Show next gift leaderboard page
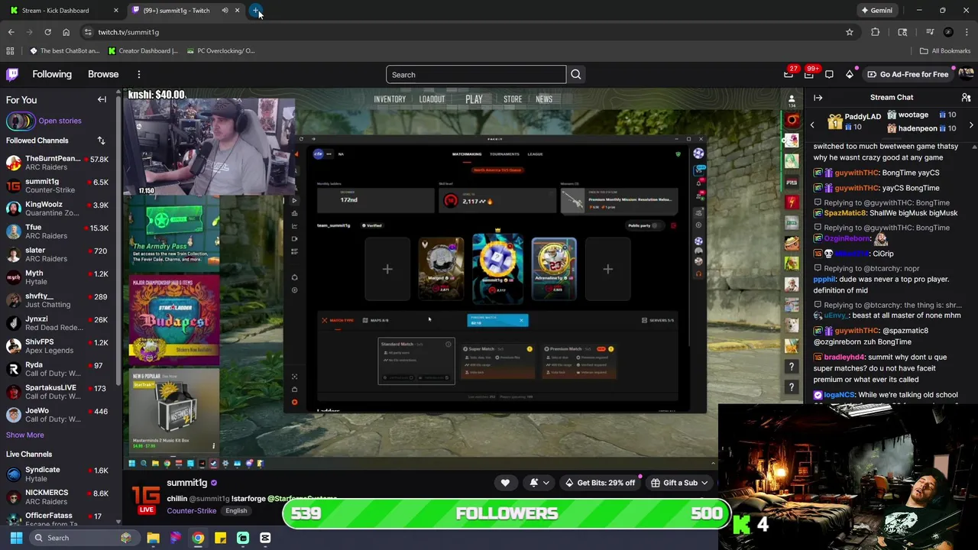This screenshot has height=550, width=978. pyautogui.click(x=971, y=125)
